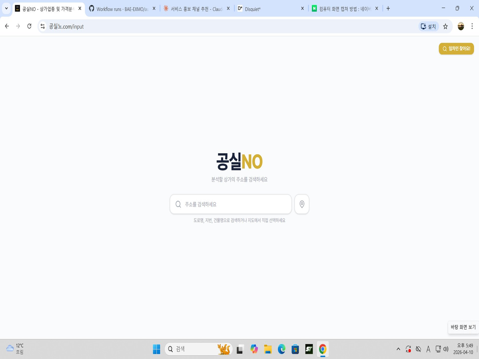Click the taskbar 검색 search box
Viewport: 479px width, 359px height.
click(x=198, y=349)
